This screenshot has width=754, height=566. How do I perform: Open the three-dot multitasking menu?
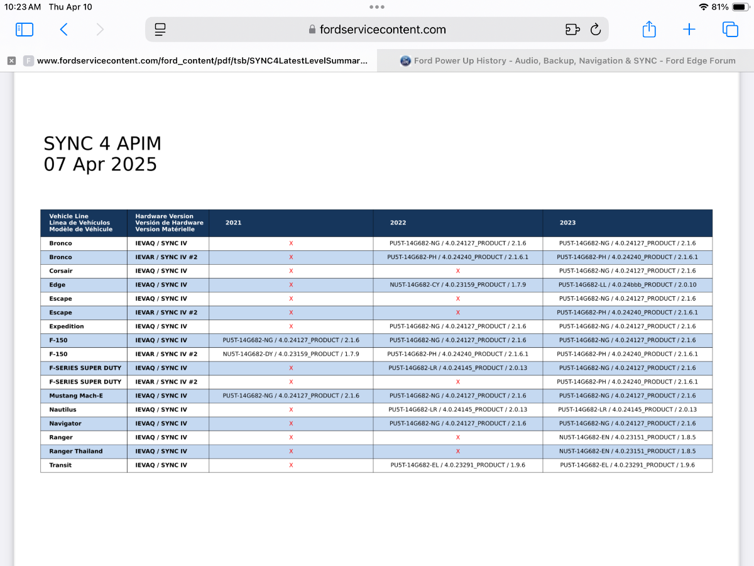[377, 7]
